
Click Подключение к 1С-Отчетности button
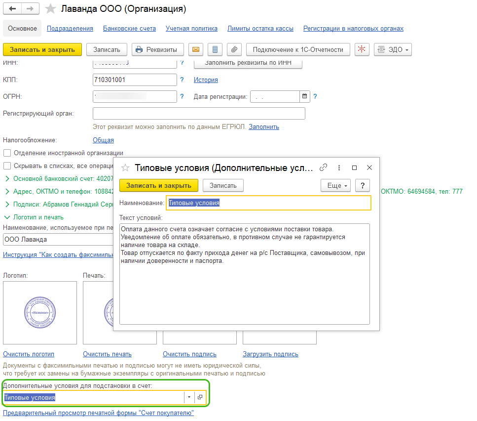(298, 49)
